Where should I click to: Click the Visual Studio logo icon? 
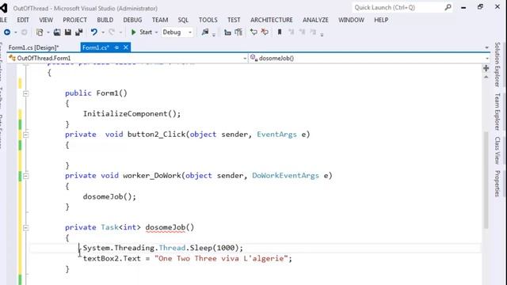tap(3, 8)
